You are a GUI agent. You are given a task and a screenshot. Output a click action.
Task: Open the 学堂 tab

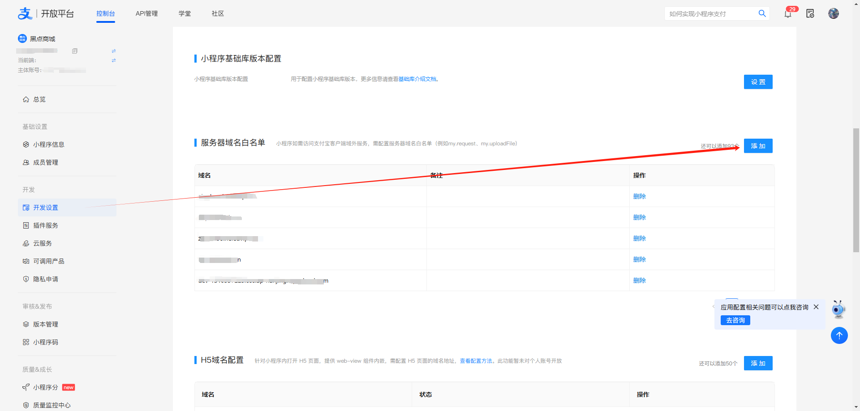185,13
